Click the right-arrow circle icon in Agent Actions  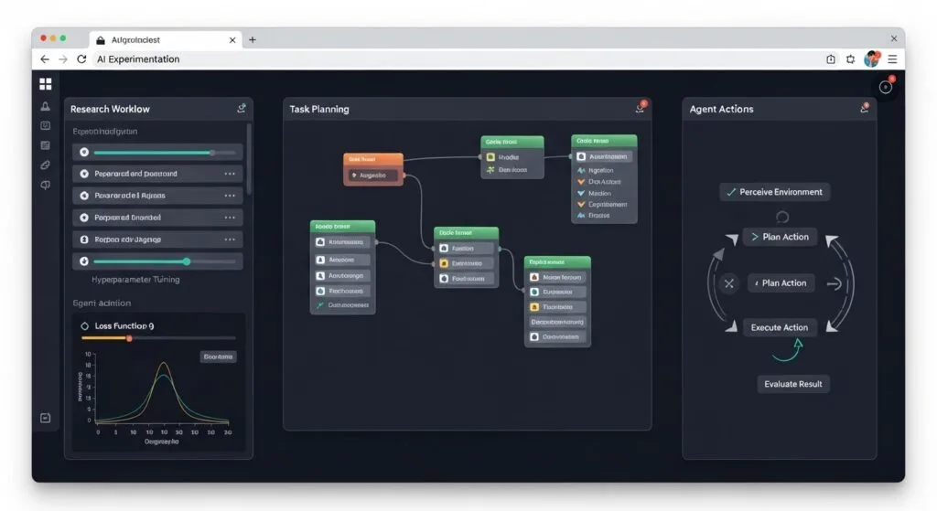(834, 284)
